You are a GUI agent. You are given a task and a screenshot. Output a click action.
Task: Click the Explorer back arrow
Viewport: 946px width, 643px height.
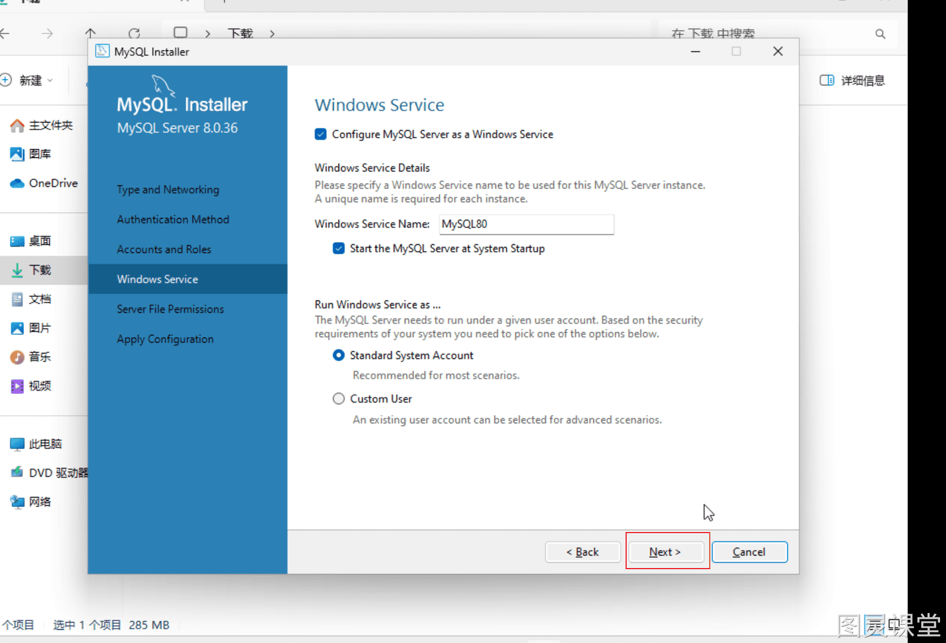[5, 34]
